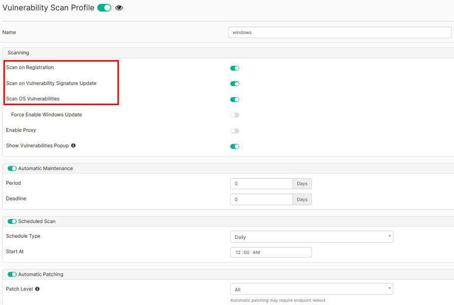The width and height of the screenshot is (454, 305).
Task: Click the Force Enable Windows Update label
Action: click(46, 114)
